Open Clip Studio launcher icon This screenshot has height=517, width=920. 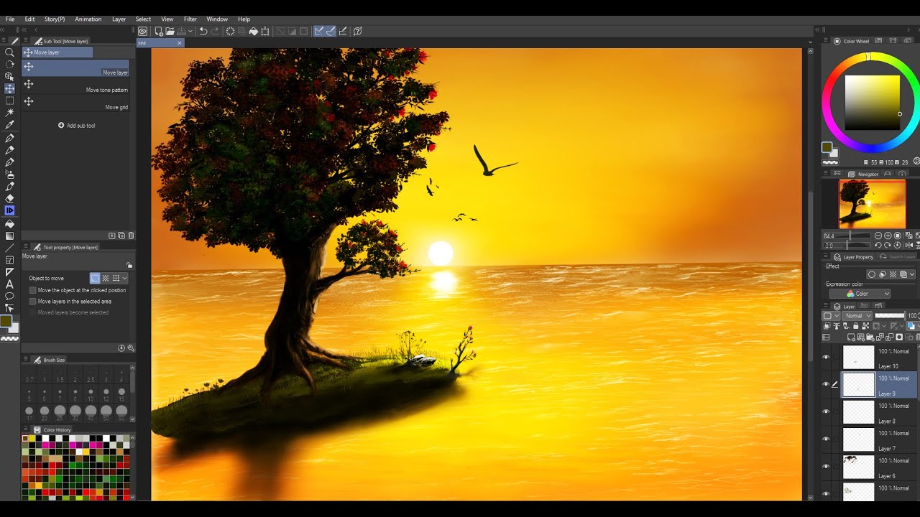pos(143,31)
